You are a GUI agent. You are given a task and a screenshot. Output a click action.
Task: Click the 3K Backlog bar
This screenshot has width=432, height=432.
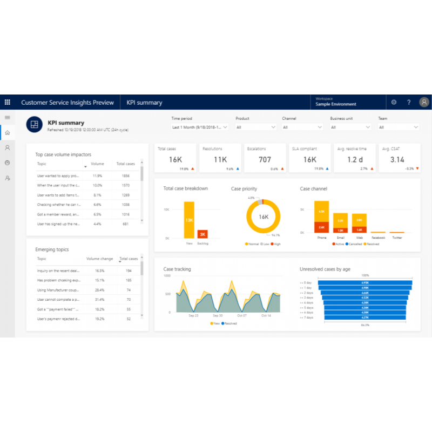click(x=202, y=234)
